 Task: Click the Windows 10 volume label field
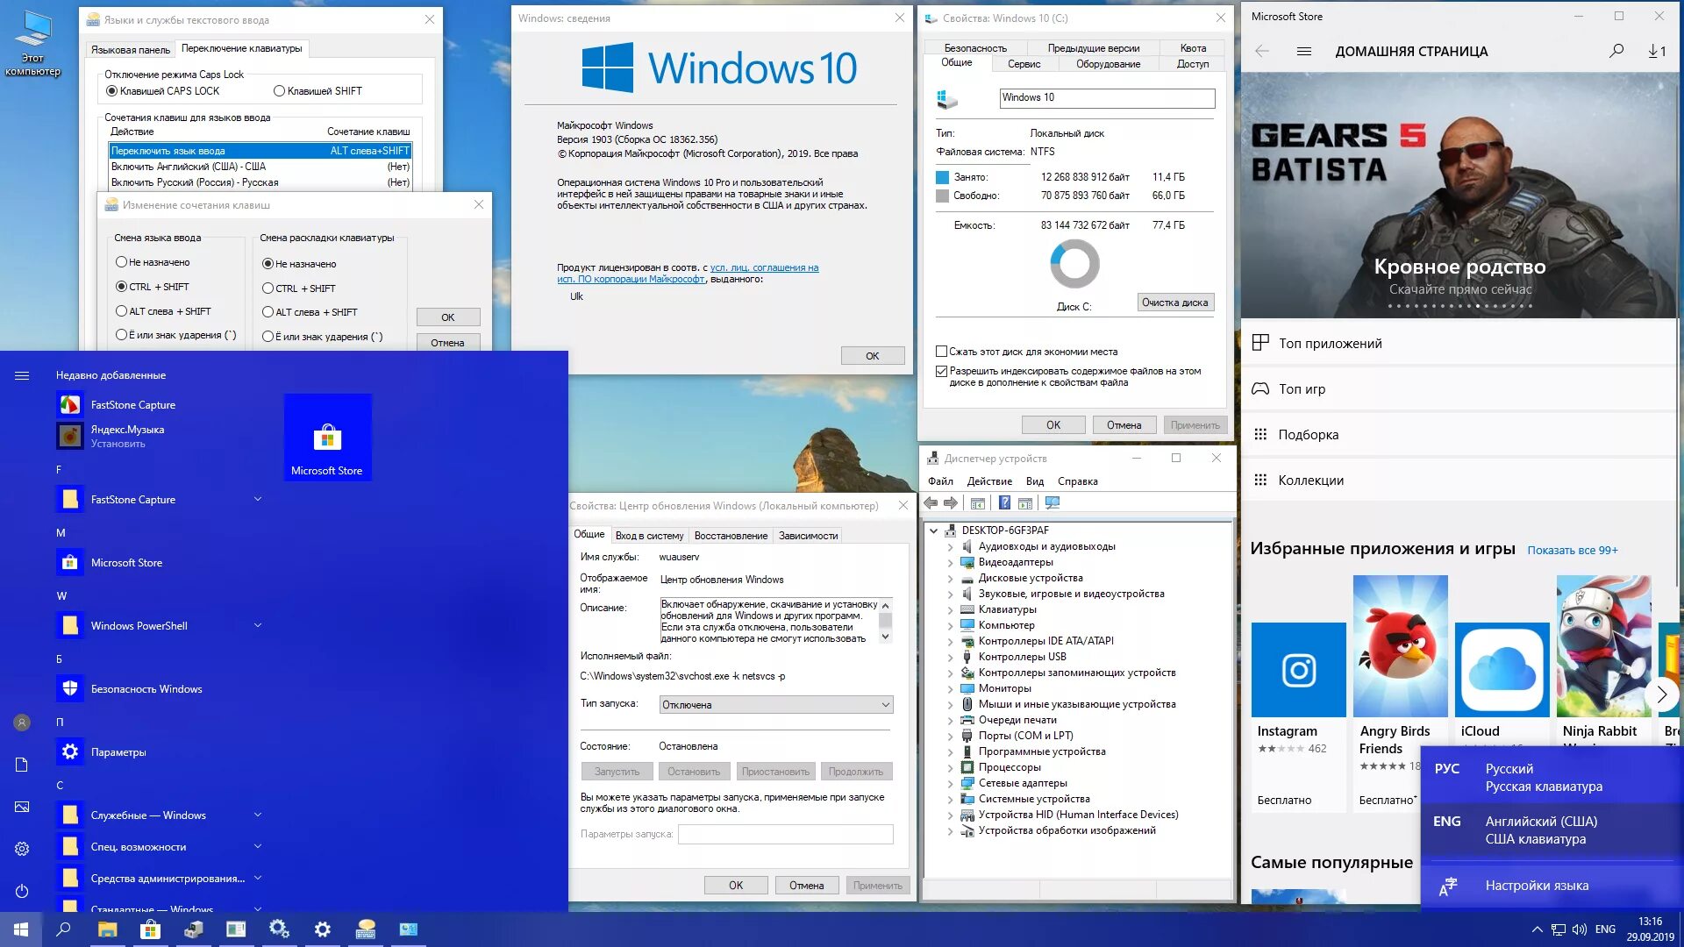tap(1107, 98)
